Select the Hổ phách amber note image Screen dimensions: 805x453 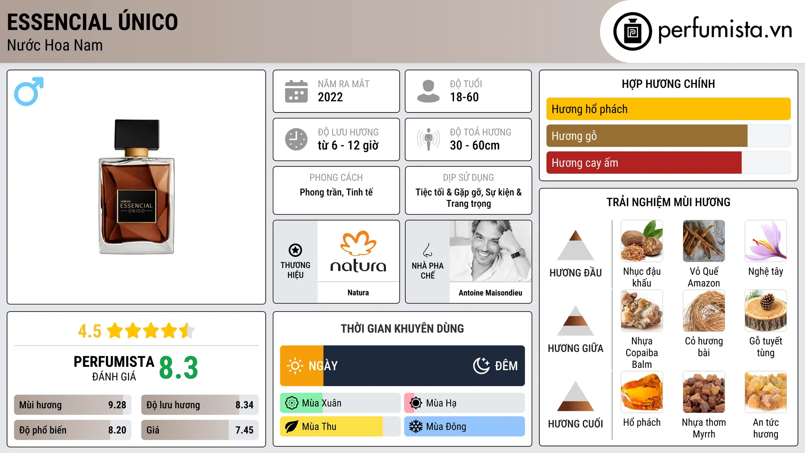click(x=642, y=392)
